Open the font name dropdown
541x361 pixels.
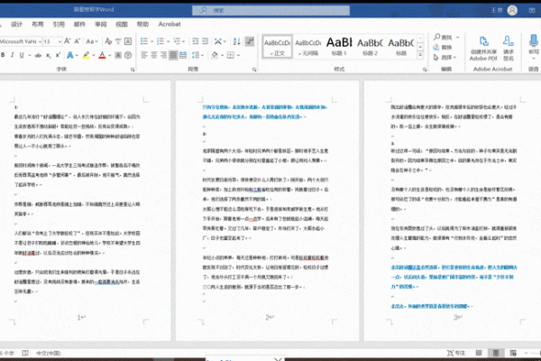(x=40, y=42)
